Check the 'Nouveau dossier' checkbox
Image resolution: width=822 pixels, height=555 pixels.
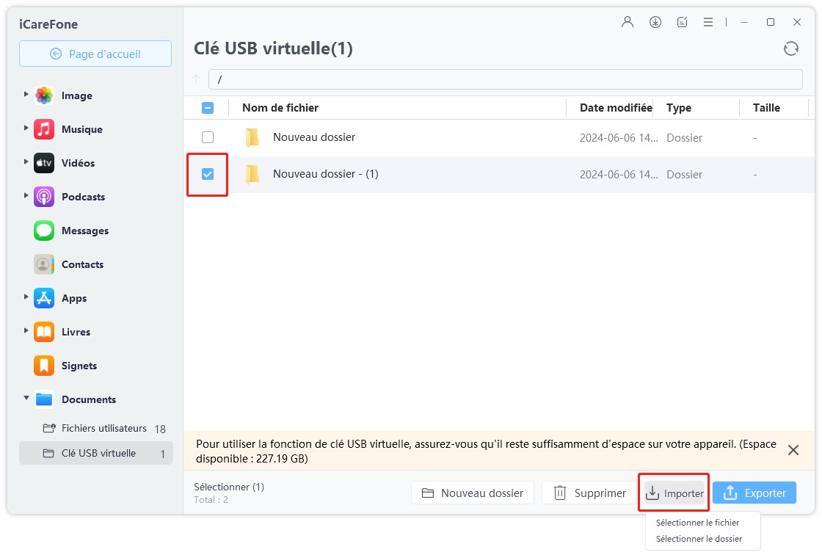(x=208, y=137)
